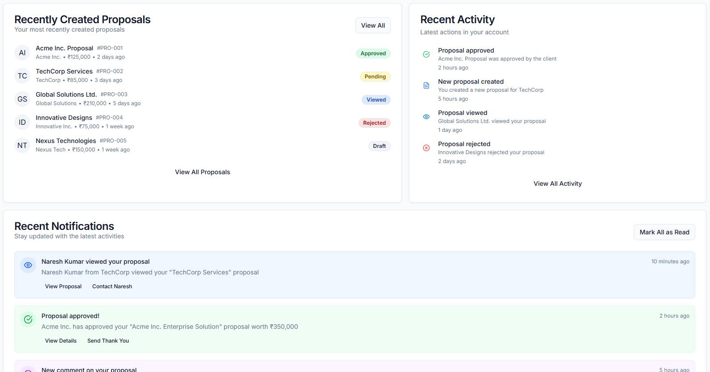Click the green check icon beside Proposal approved activity
The width and height of the screenshot is (710, 372).
tap(426, 54)
